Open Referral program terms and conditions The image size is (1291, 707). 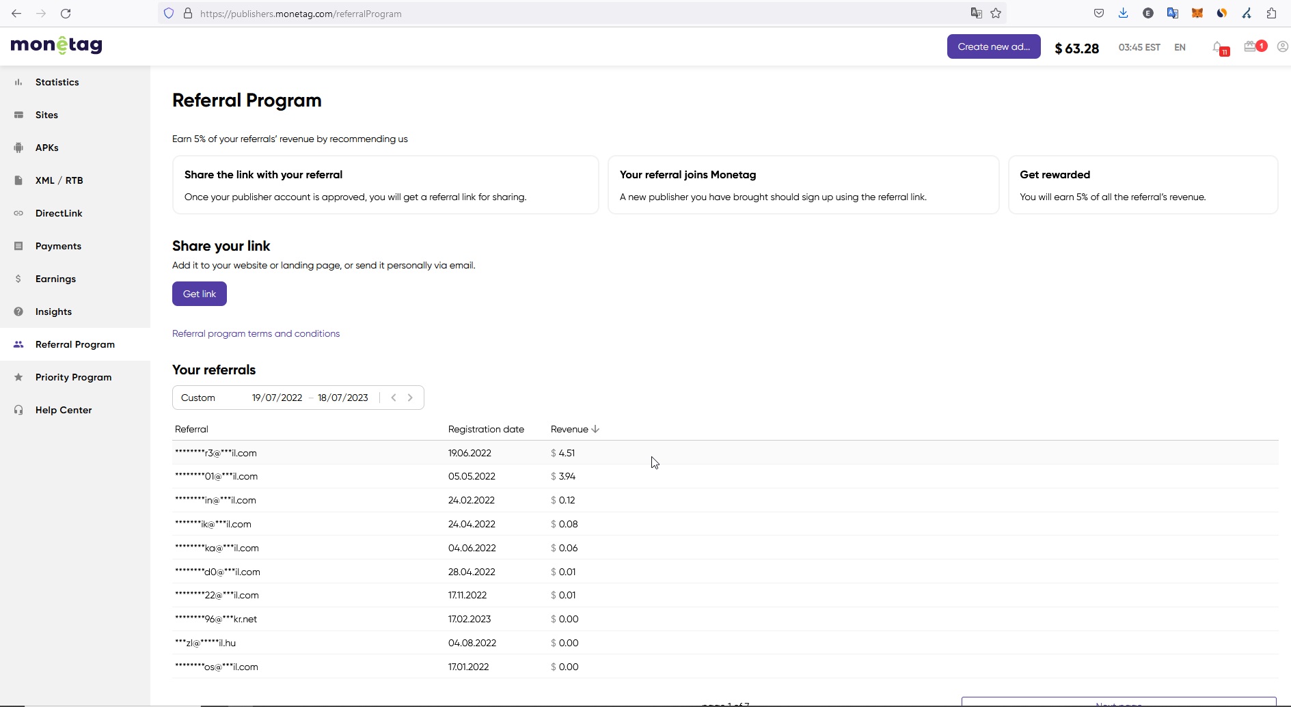(x=256, y=333)
